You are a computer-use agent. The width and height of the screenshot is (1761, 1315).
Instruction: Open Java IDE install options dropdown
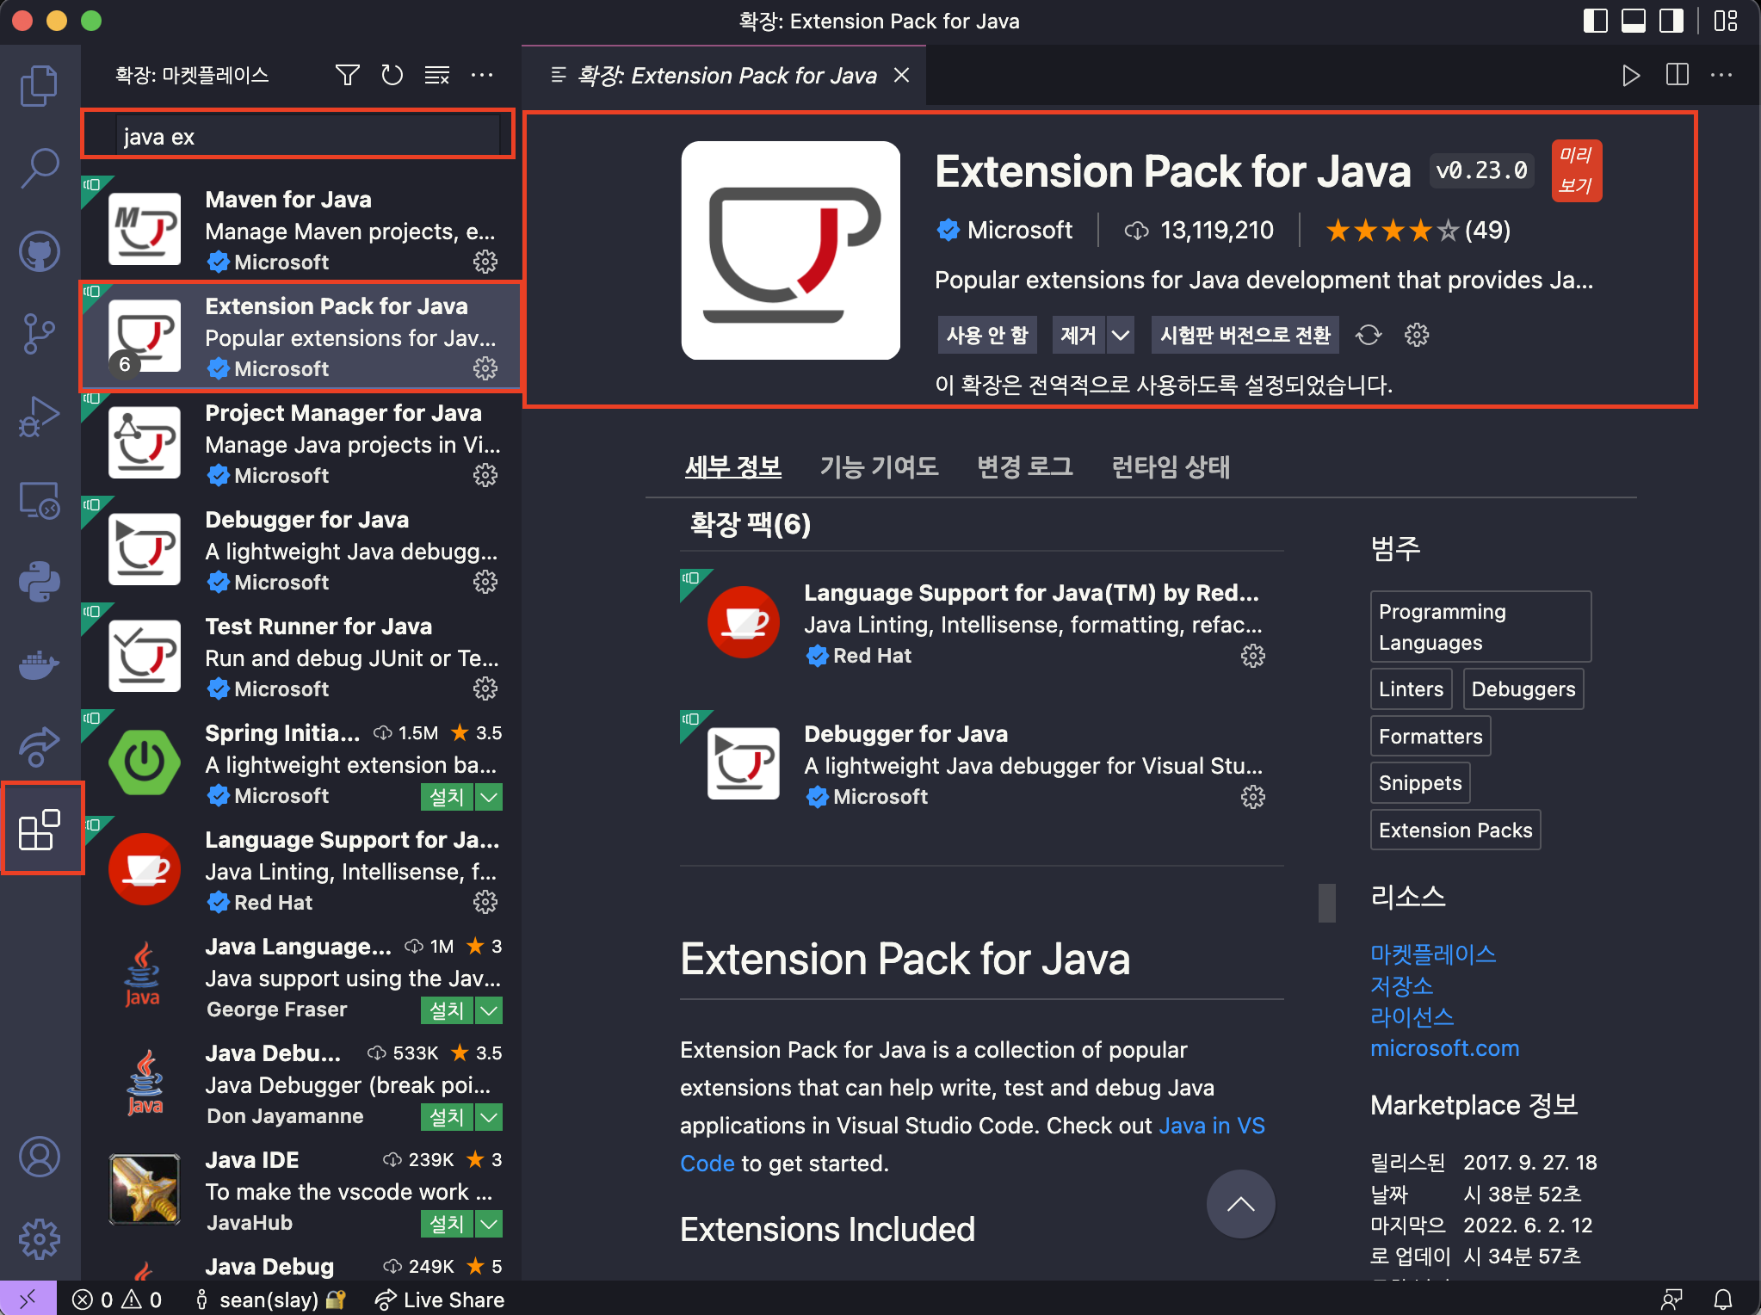coord(489,1224)
